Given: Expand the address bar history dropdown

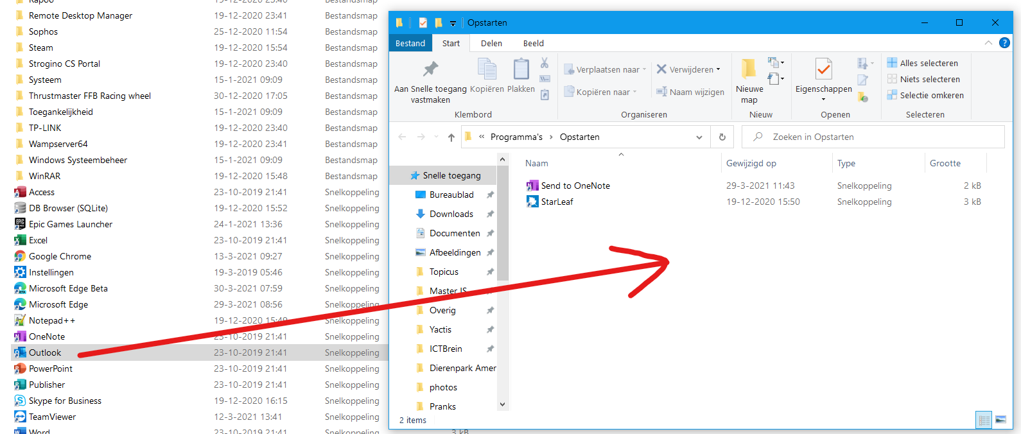Looking at the screenshot, I should (x=699, y=137).
